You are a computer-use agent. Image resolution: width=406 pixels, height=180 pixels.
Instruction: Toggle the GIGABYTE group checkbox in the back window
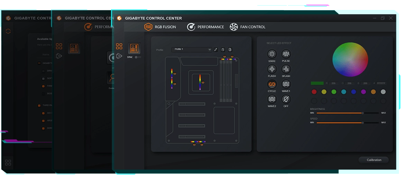tap(39, 63)
